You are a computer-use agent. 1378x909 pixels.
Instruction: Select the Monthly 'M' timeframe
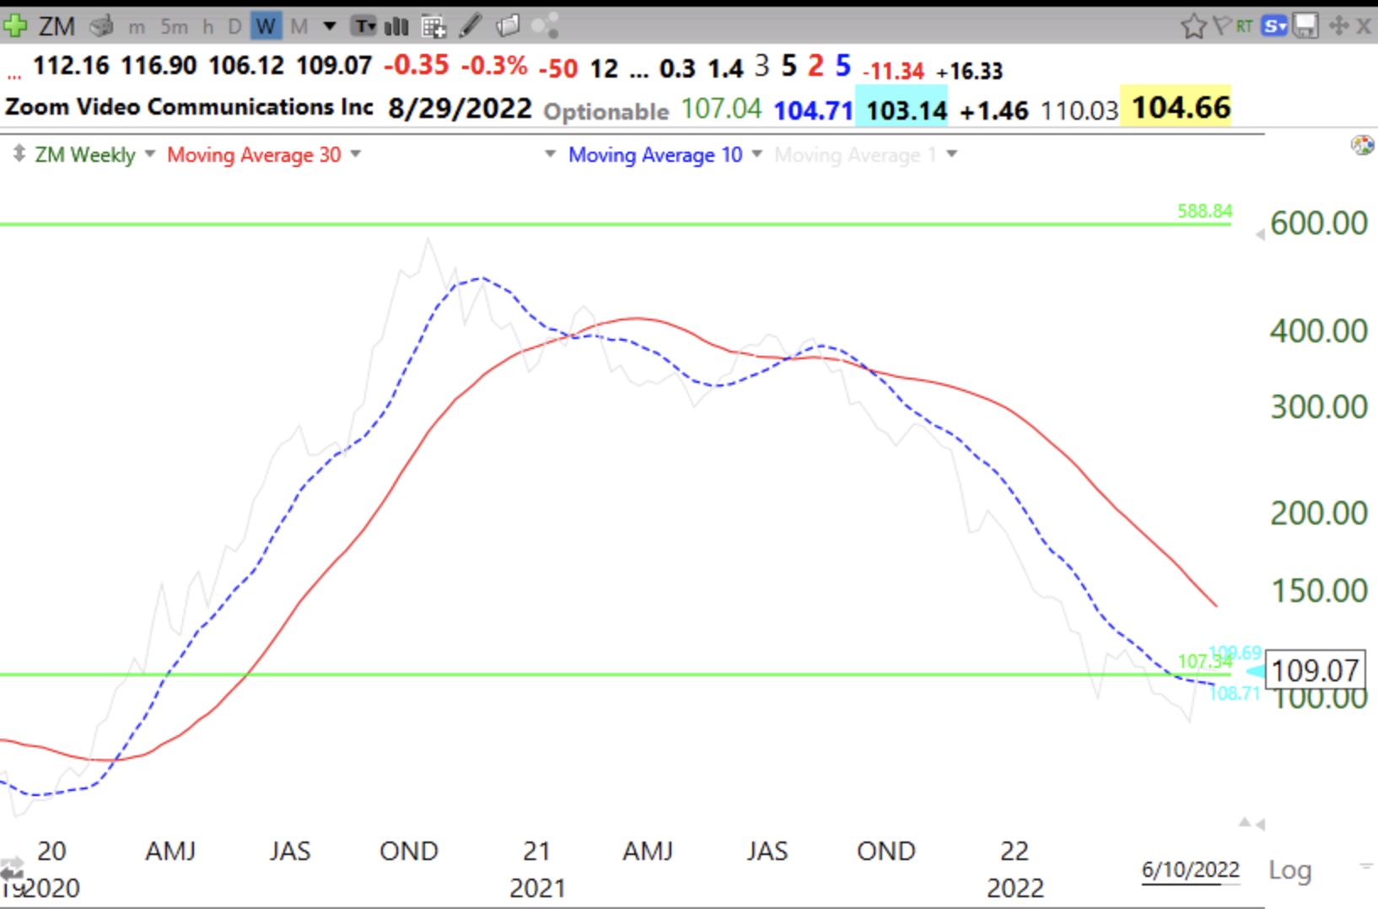(x=299, y=27)
